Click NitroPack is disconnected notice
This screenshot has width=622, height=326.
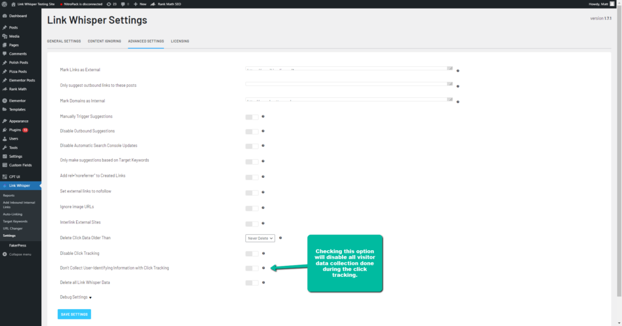pos(81,4)
